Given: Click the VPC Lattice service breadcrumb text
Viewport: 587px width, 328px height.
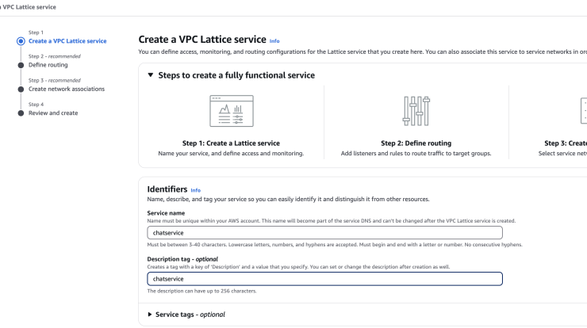Looking at the screenshot, I should tap(29, 7).
